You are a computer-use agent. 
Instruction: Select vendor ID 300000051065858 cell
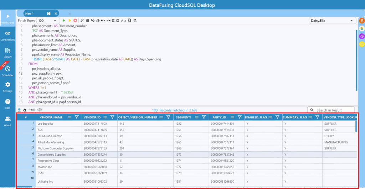pos(99,167)
